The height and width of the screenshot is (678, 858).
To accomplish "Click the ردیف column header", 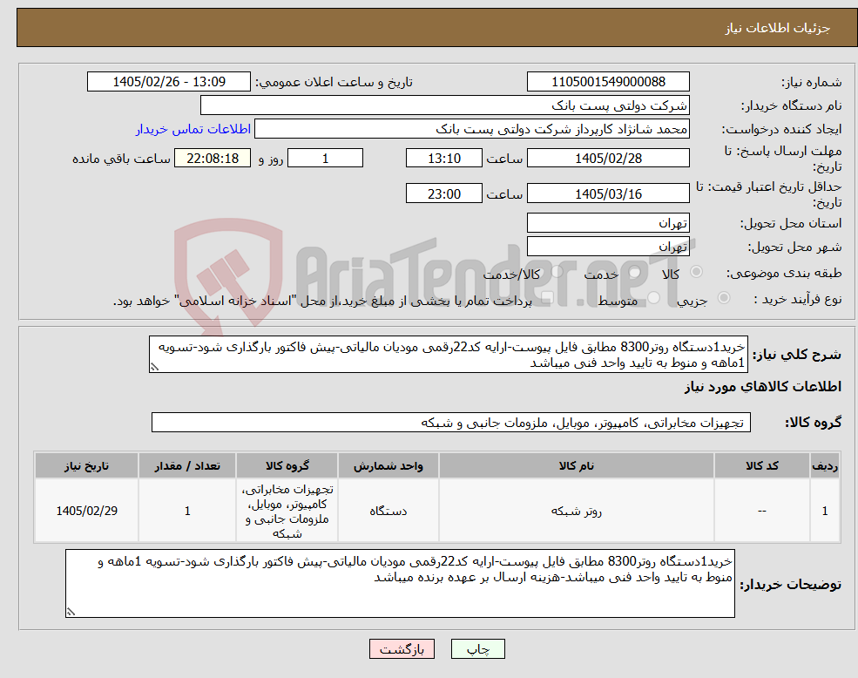I will tap(825, 465).
